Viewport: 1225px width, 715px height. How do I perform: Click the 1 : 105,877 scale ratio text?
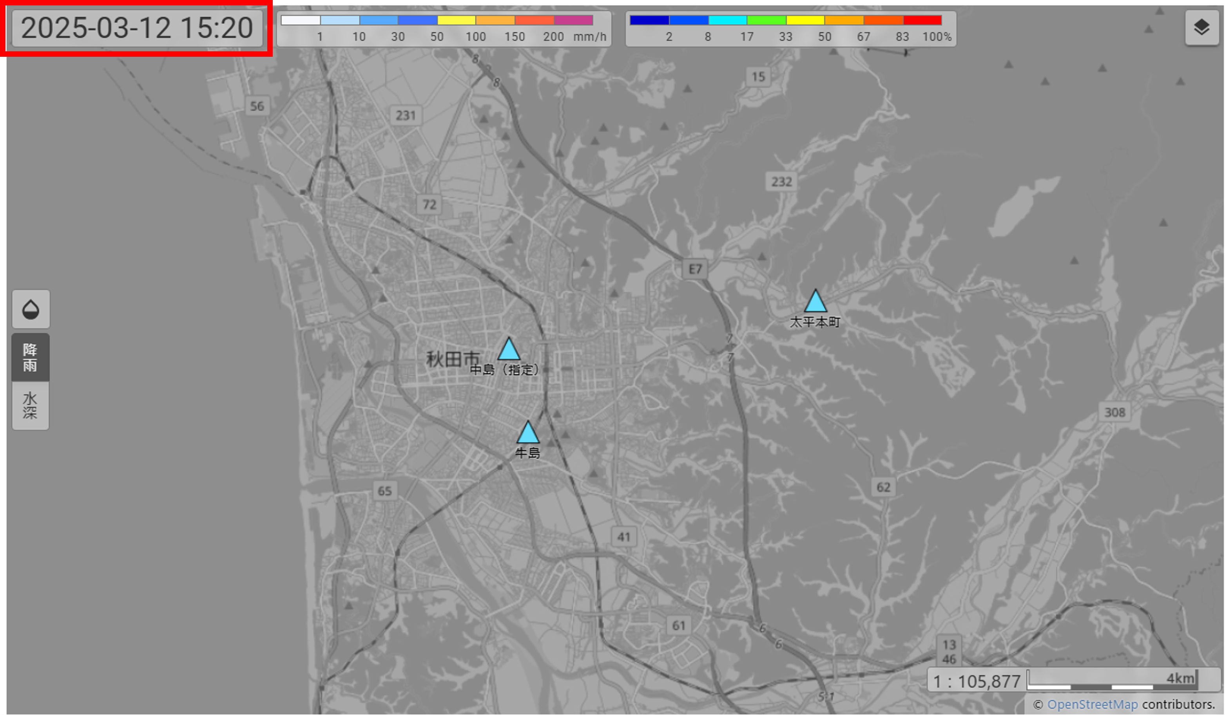click(976, 681)
